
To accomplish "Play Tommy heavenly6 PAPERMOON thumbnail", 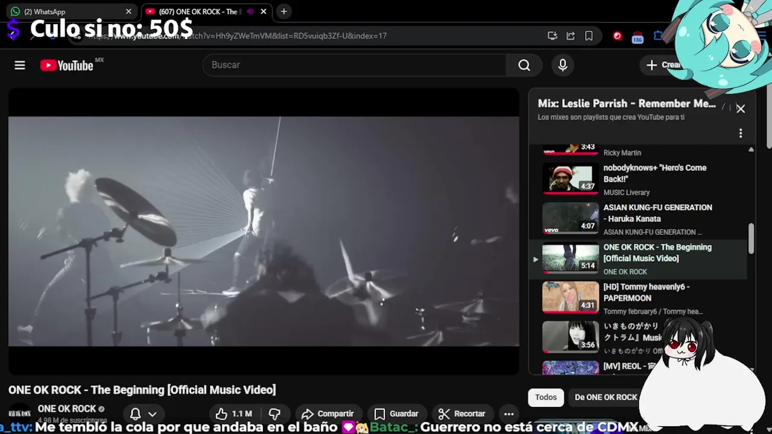I will pos(570,298).
